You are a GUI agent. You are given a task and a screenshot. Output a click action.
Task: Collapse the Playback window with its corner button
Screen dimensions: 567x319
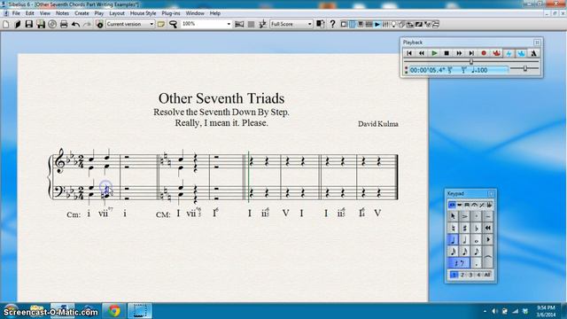tap(537, 43)
